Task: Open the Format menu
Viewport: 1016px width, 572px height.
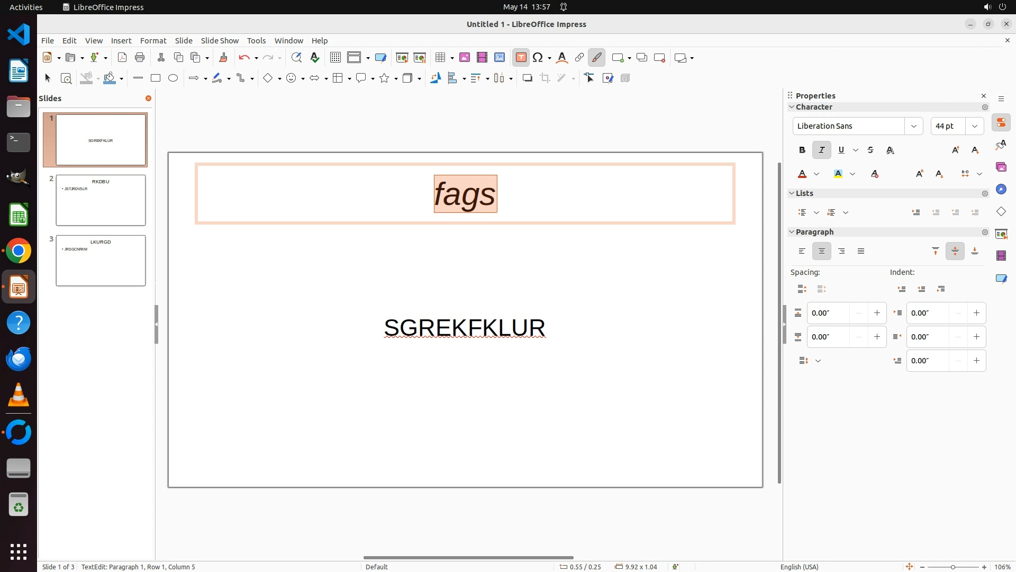Action: [153, 41]
